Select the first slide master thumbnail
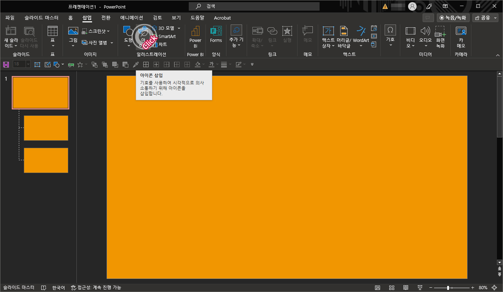Viewport: 503px width, 292px height. [x=41, y=92]
